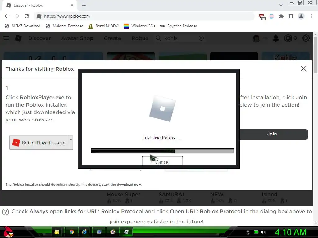Viewport: 318px width, 238px height.
Task: Click the 4:10 AM clock
Action: pos(291,232)
